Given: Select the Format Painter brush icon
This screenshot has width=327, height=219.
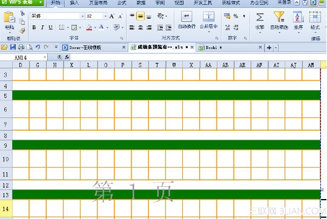Looking at the screenshot, I should (22, 31).
